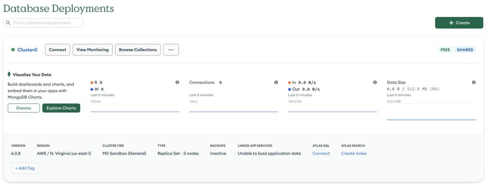
Task: Click Create Index link under Atlas Search
Action: pos(354,154)
